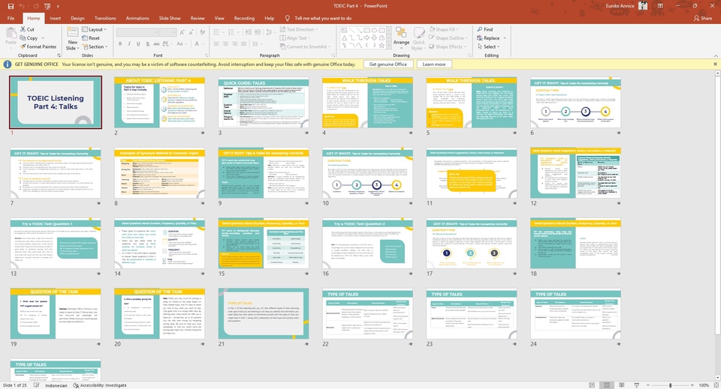Open the Replace dropdown arrow

(505, 38)
